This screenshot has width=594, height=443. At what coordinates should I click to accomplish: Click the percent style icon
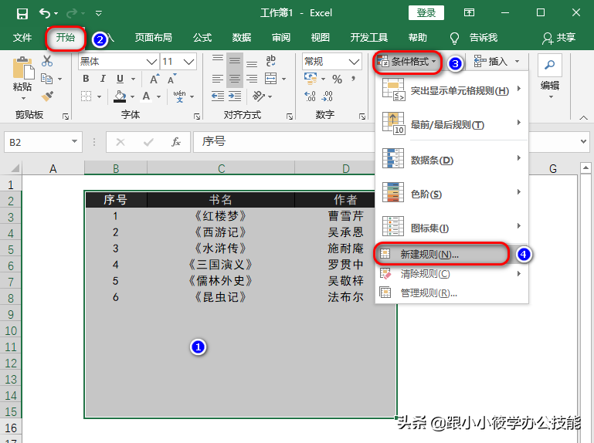click(x=337, y=79)
